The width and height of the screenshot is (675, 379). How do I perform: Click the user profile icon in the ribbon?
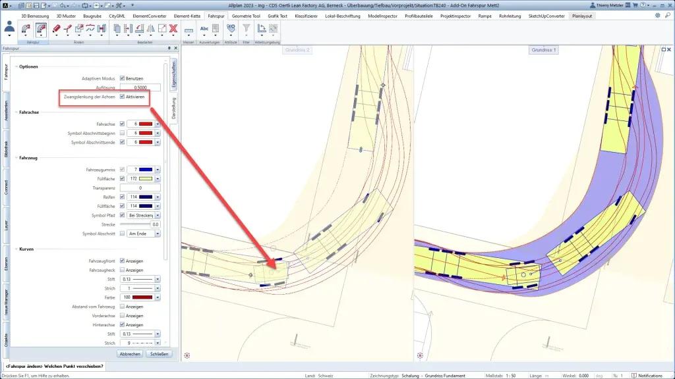coord(10,27)
